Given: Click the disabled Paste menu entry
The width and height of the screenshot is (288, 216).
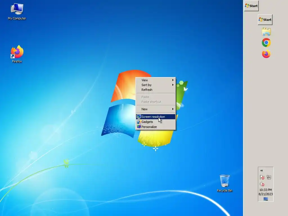Looking at the screenshot, I should [x=156, y=97].
